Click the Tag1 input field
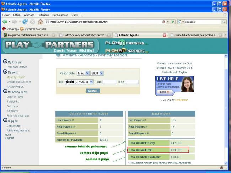This screenshot has width=231, height=173. pos(109,82)
